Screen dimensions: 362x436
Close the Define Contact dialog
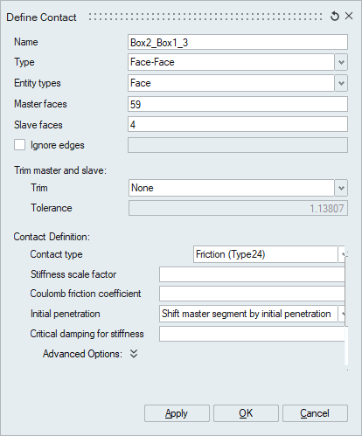point(349,16)
